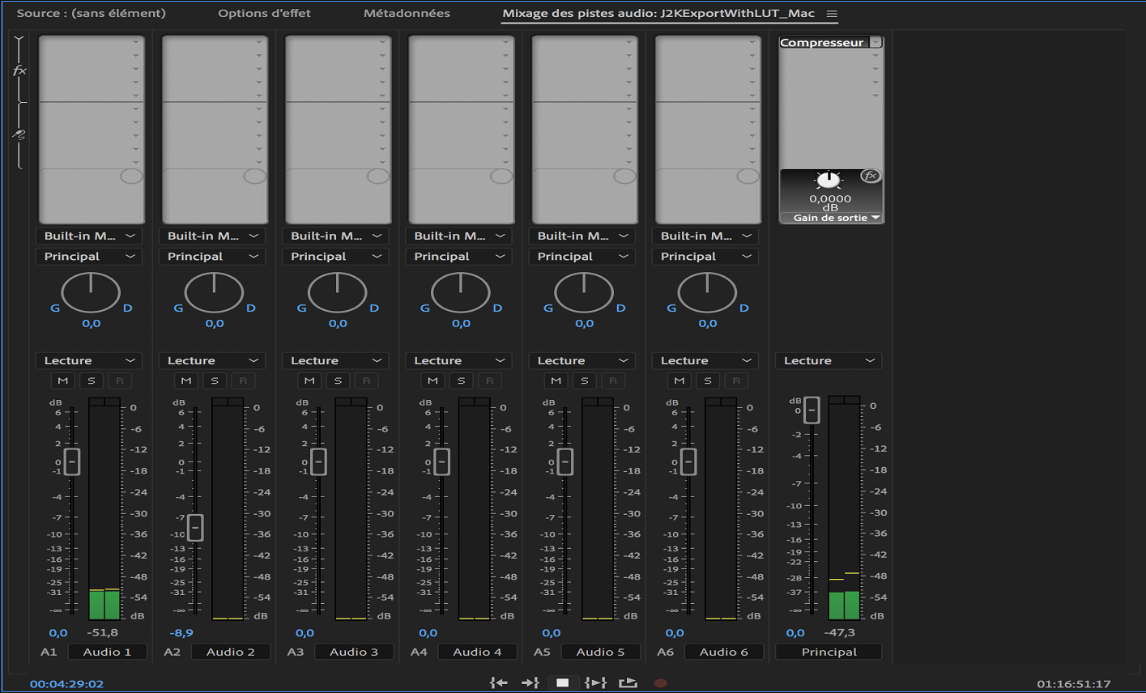Solo the Audio 6 track
1146x693 pixels.
[707, 381]
